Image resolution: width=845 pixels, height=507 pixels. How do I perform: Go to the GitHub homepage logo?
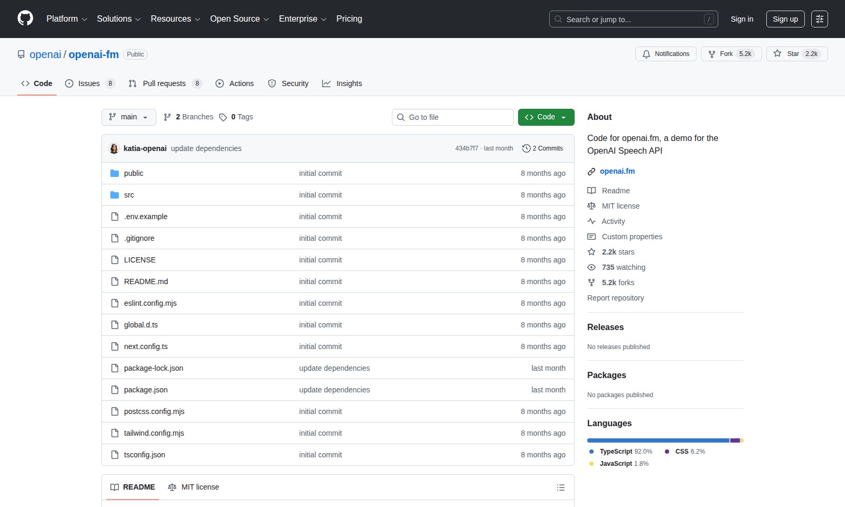point(25,18)
